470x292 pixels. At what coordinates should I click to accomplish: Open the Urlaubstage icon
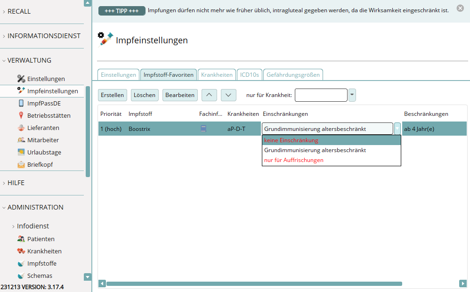point(21,152)
